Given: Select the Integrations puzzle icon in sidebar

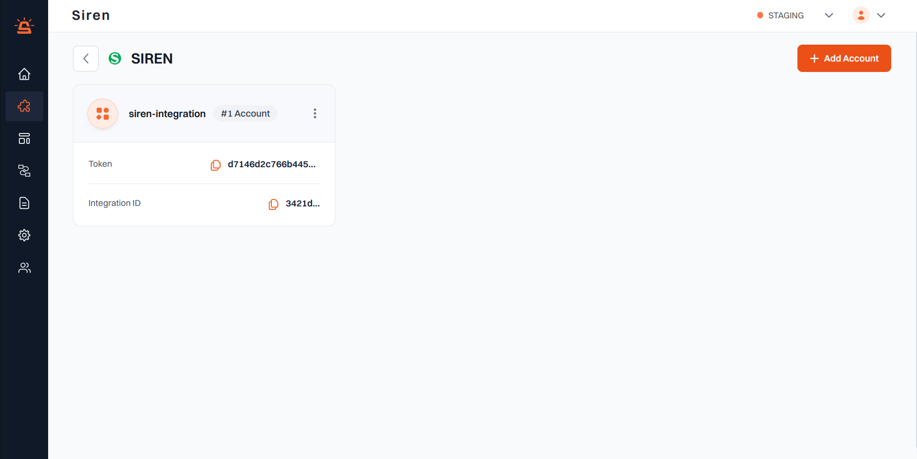Looking at the screenshot, I should (x=24, y=106).
